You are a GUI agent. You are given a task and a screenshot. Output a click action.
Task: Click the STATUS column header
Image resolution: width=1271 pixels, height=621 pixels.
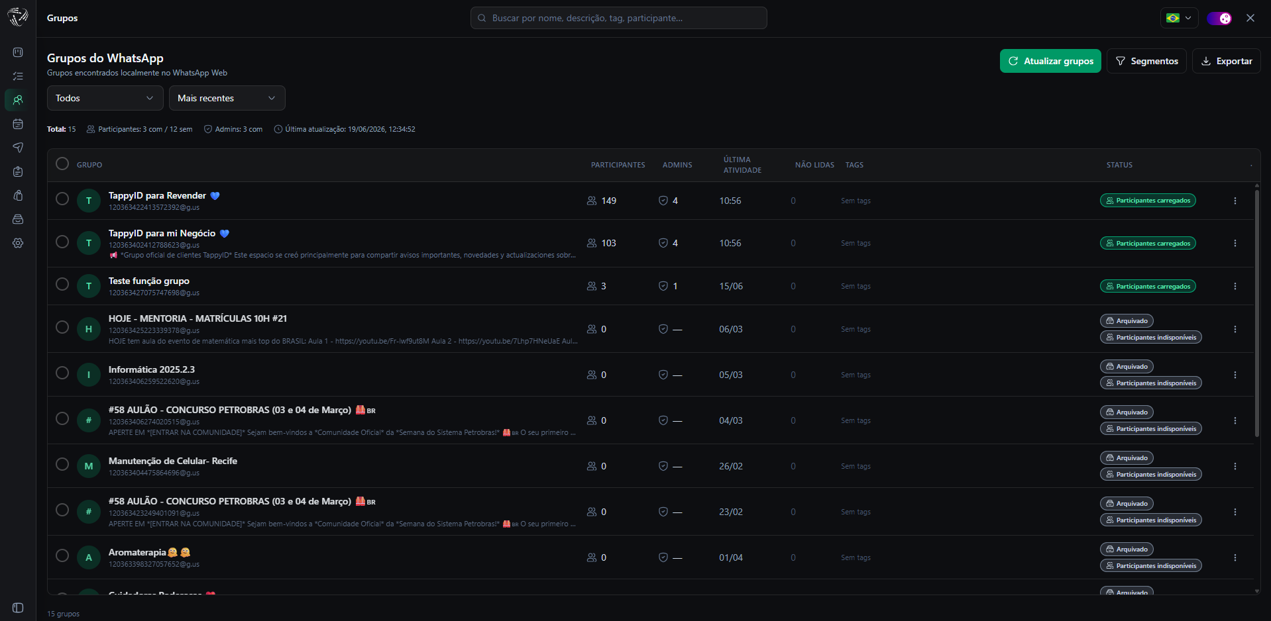(x=1119, y=165)
